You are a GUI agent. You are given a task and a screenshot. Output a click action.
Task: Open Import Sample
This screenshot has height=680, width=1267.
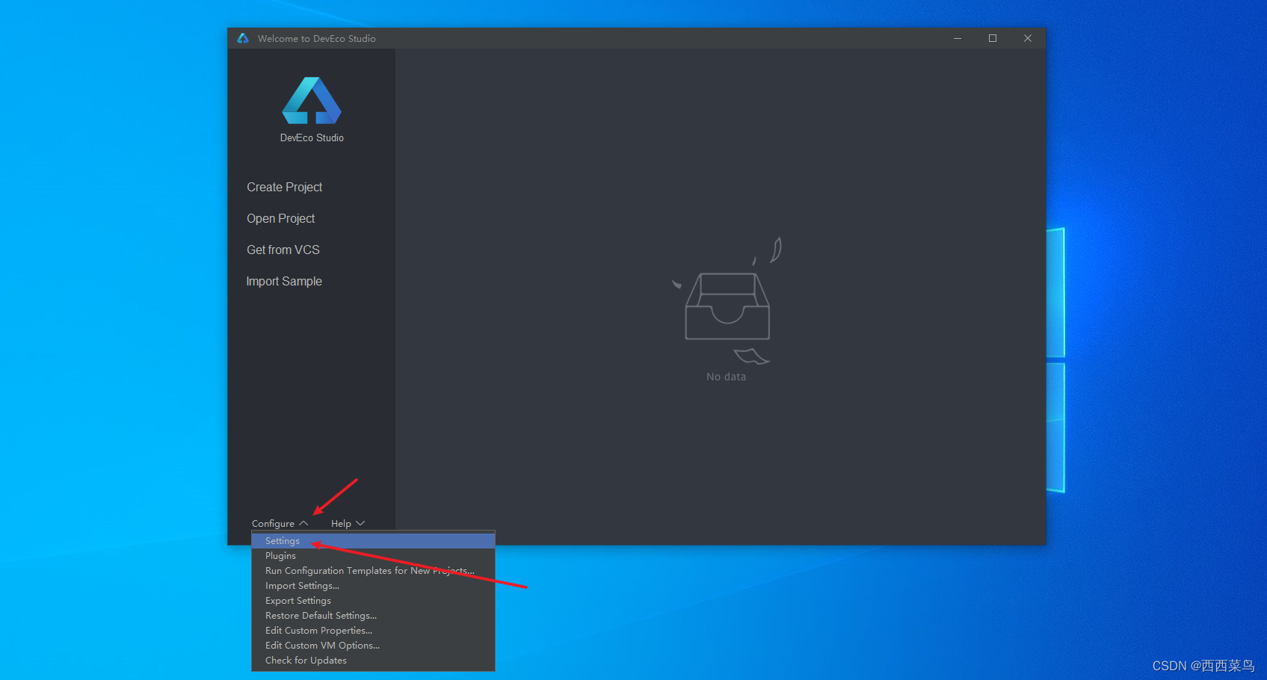coord(284,281)
